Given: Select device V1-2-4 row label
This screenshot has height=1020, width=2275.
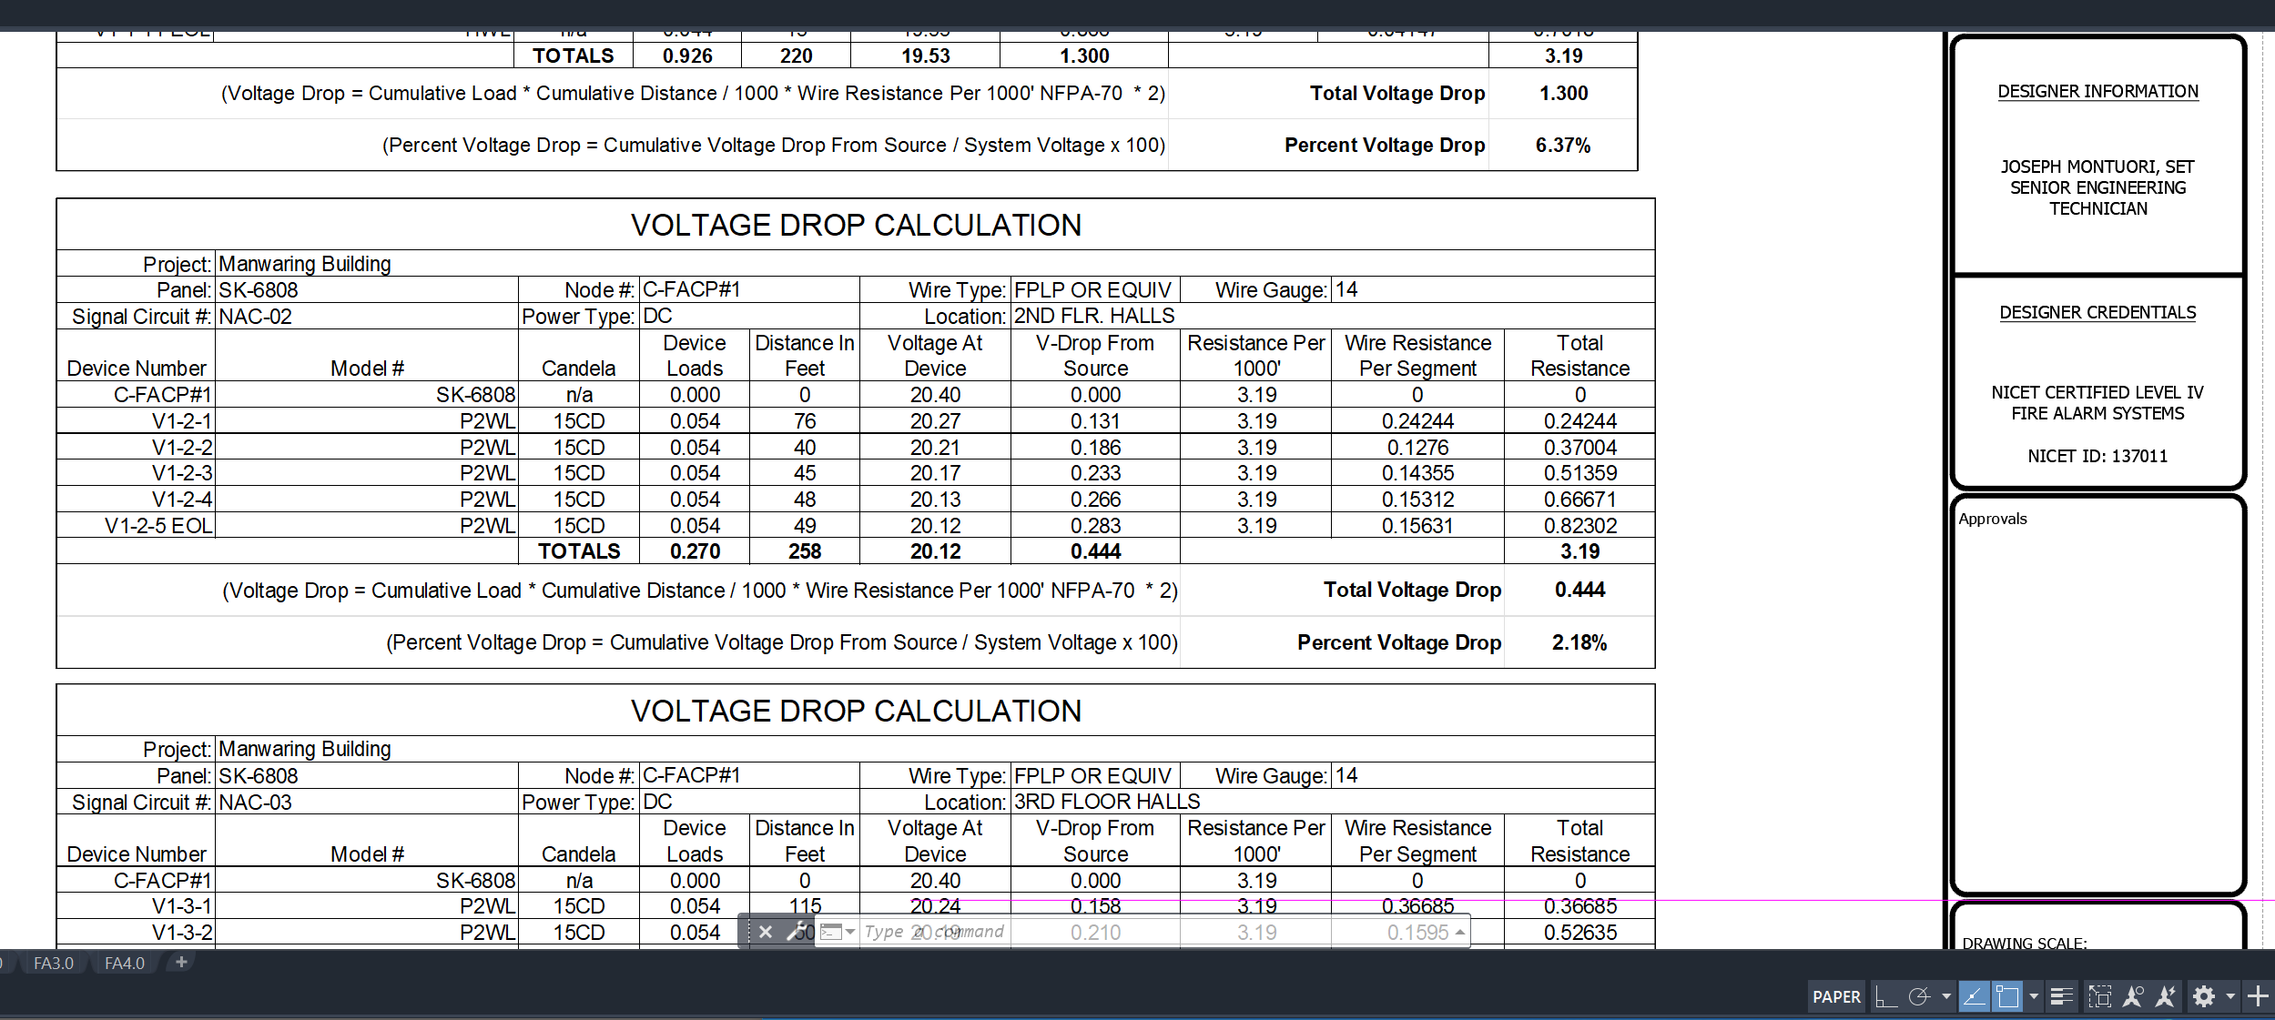Looking at the screenshot, I should 182,500.
